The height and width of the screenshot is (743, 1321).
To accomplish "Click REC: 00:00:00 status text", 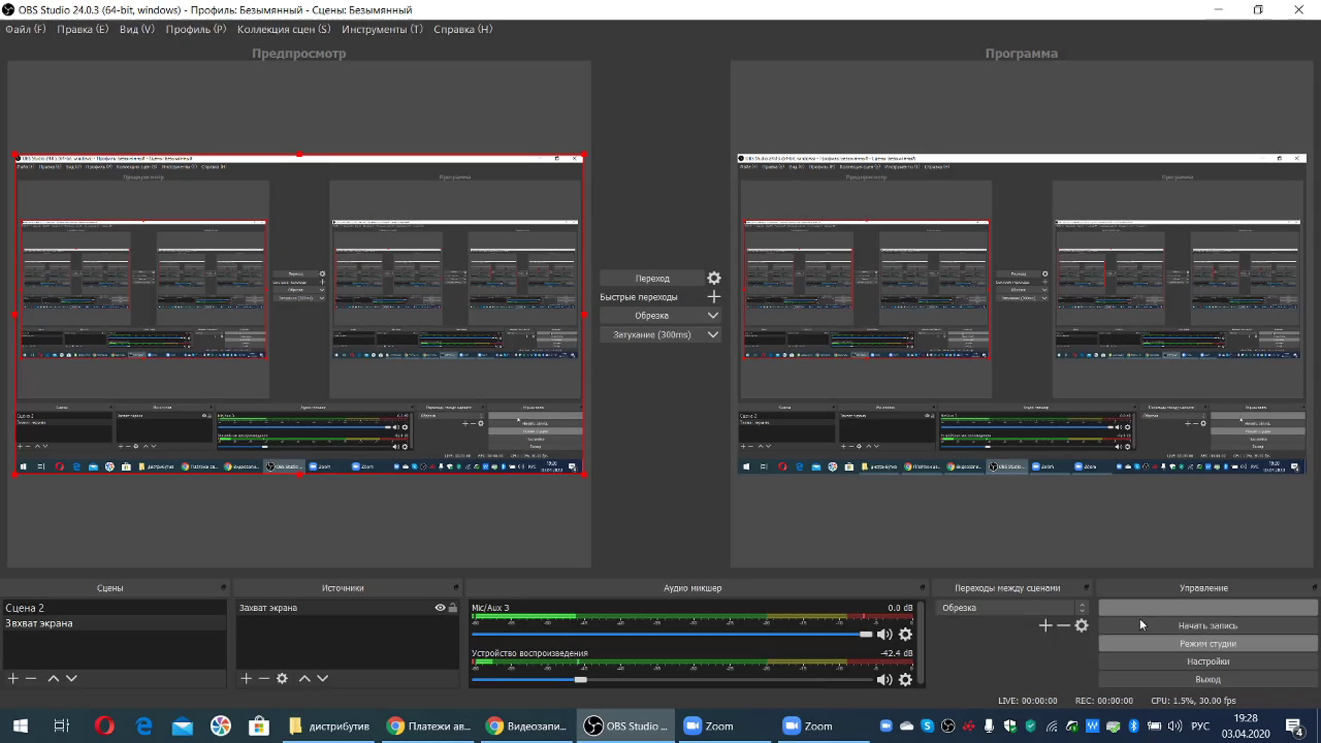I will pos(1104,700).
